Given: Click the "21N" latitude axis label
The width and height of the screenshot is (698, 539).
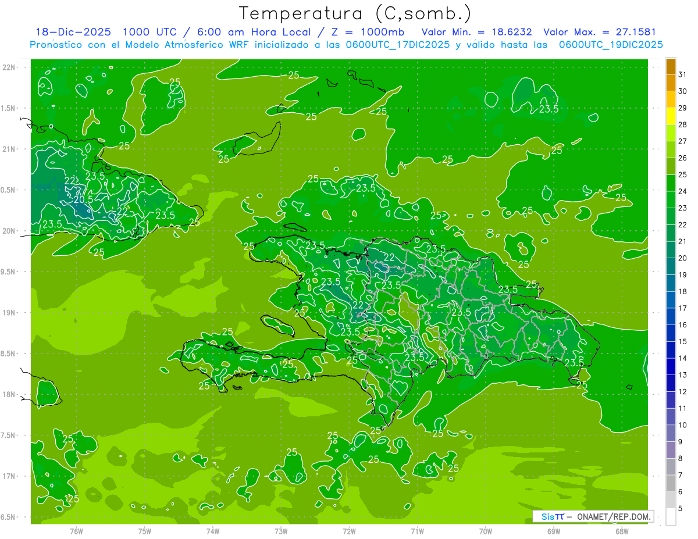Looking at the screenshot, I should point(9,149).
